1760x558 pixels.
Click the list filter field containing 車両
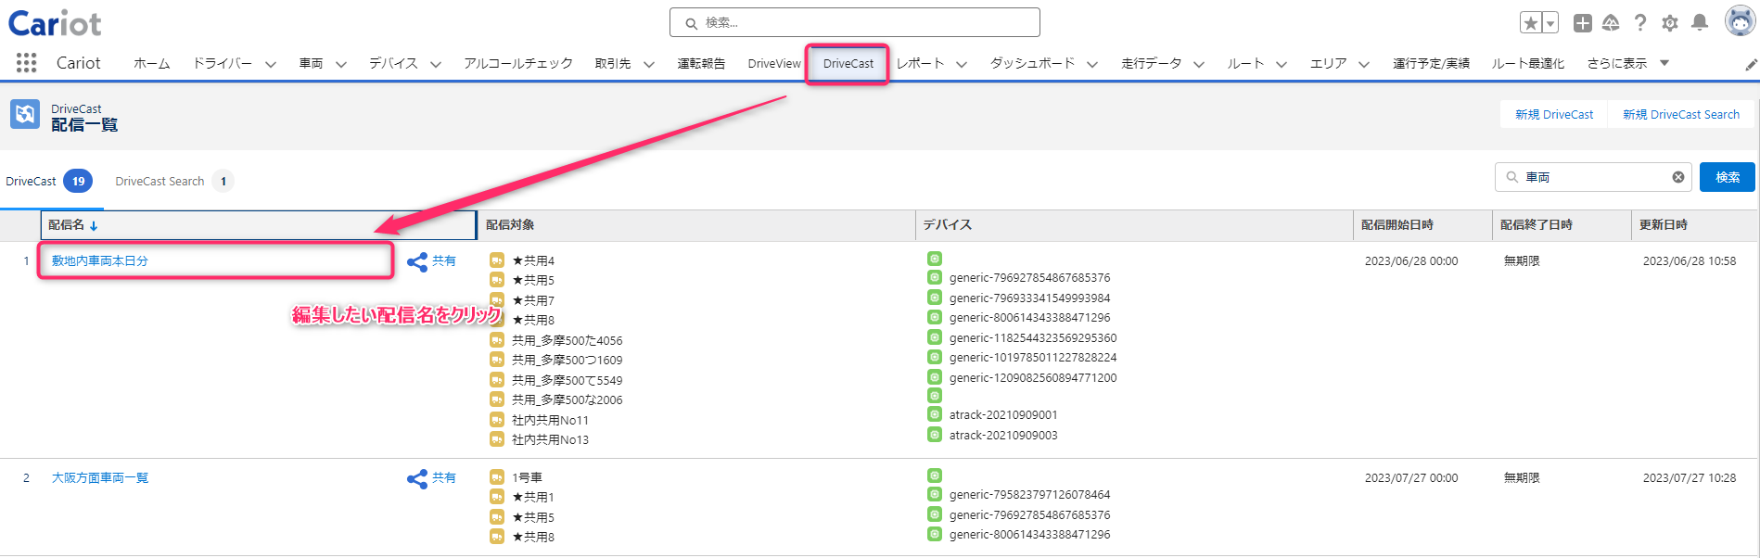(x=1592, y=177)
